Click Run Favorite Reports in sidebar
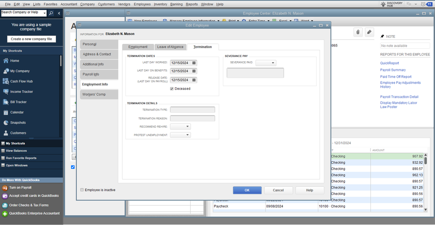435x225 pixels. point(21,158)
